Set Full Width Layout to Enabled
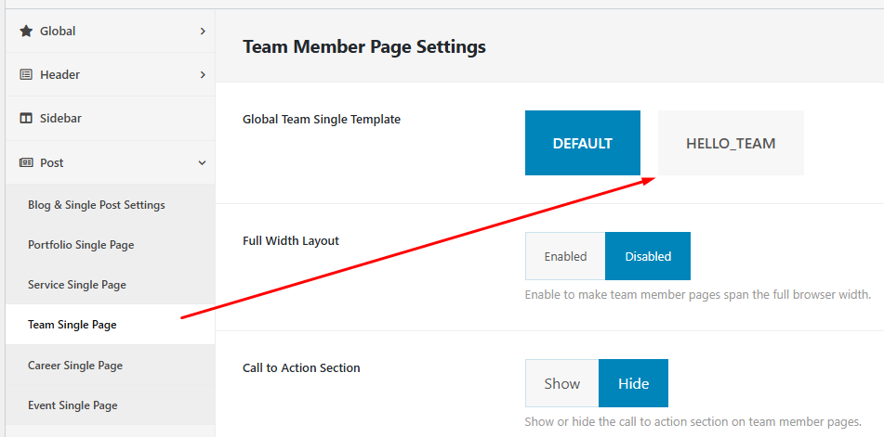 pyautogui.click(x=565, y=256)
